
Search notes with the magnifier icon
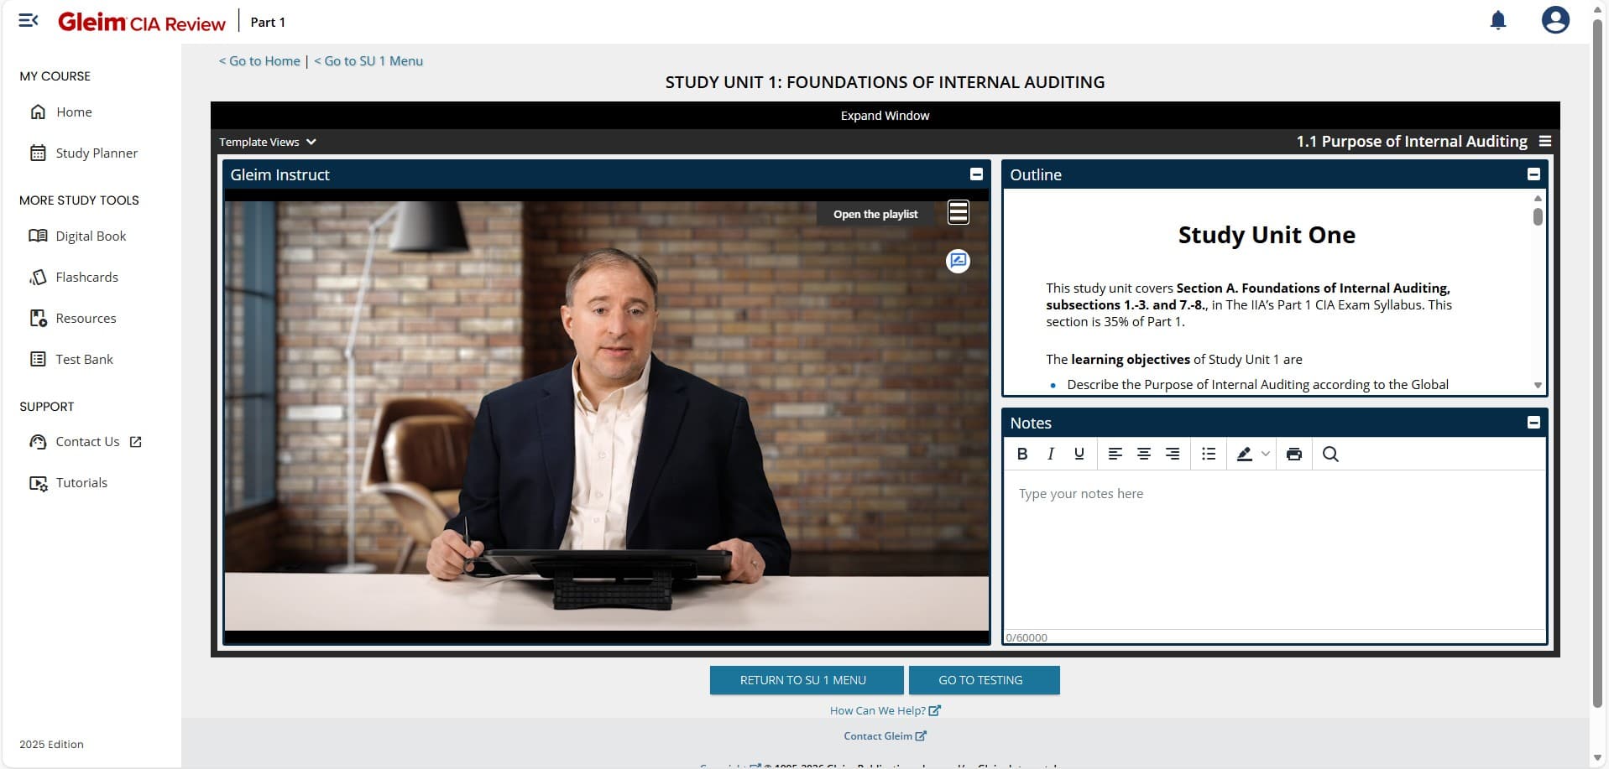[1330, 454]
